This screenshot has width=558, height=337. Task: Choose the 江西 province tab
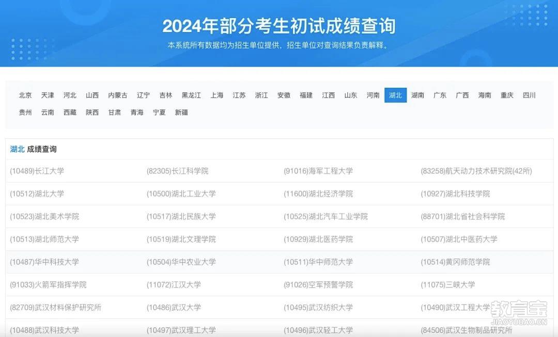pos(329,95)
